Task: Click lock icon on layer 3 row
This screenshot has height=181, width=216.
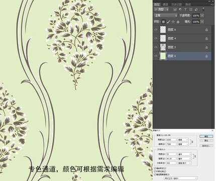Action: 206,47
